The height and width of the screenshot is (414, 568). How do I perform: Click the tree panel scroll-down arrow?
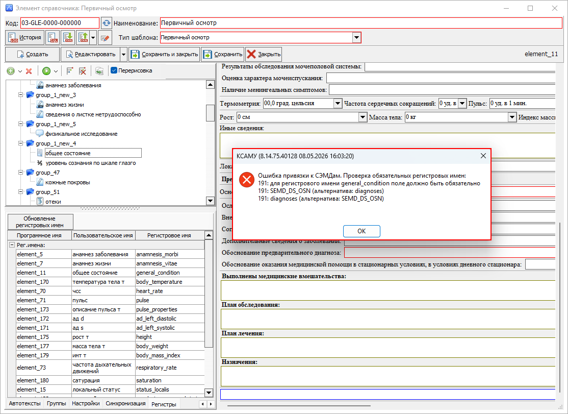tap(210, 201)
